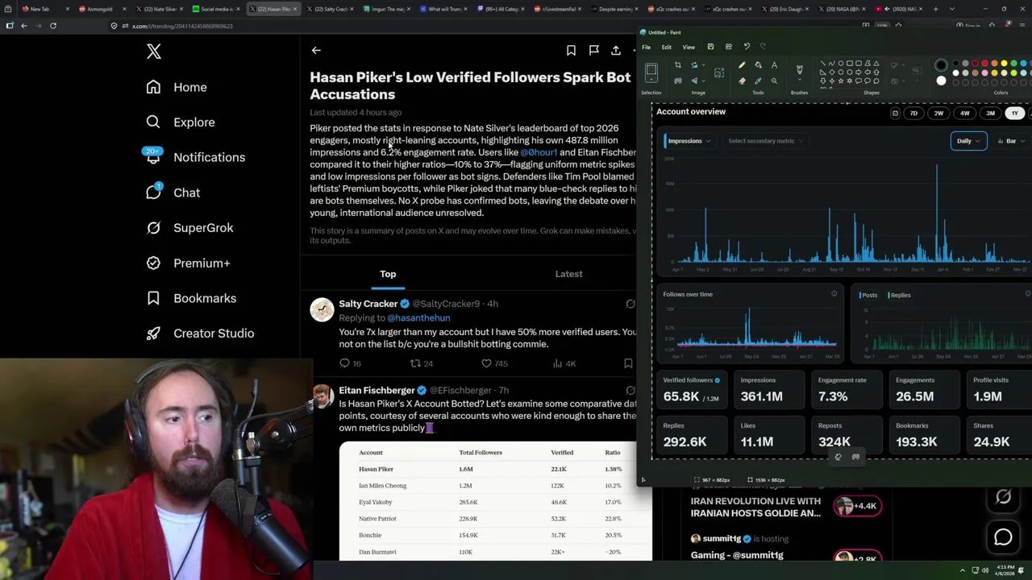
Task: Click the Save icon in Paint
Action: [x=710, y=47]
